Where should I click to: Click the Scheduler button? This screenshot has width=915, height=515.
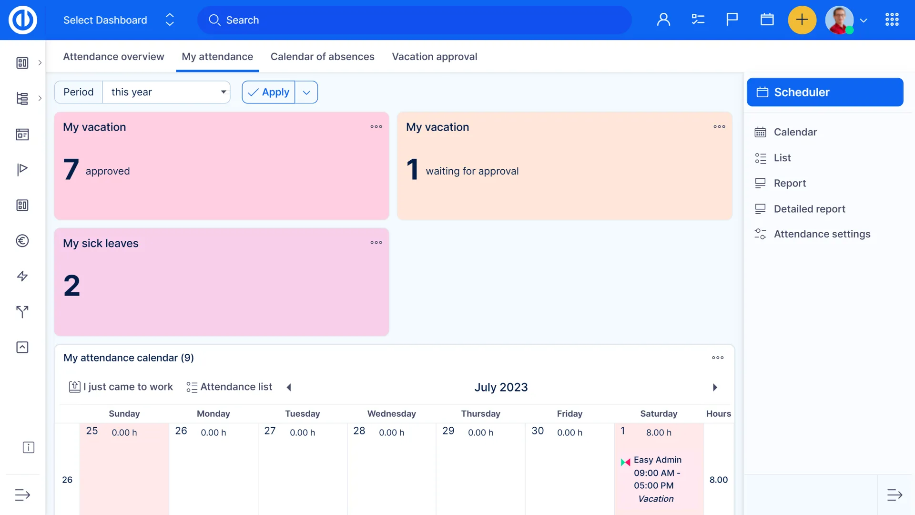point(824,92)
